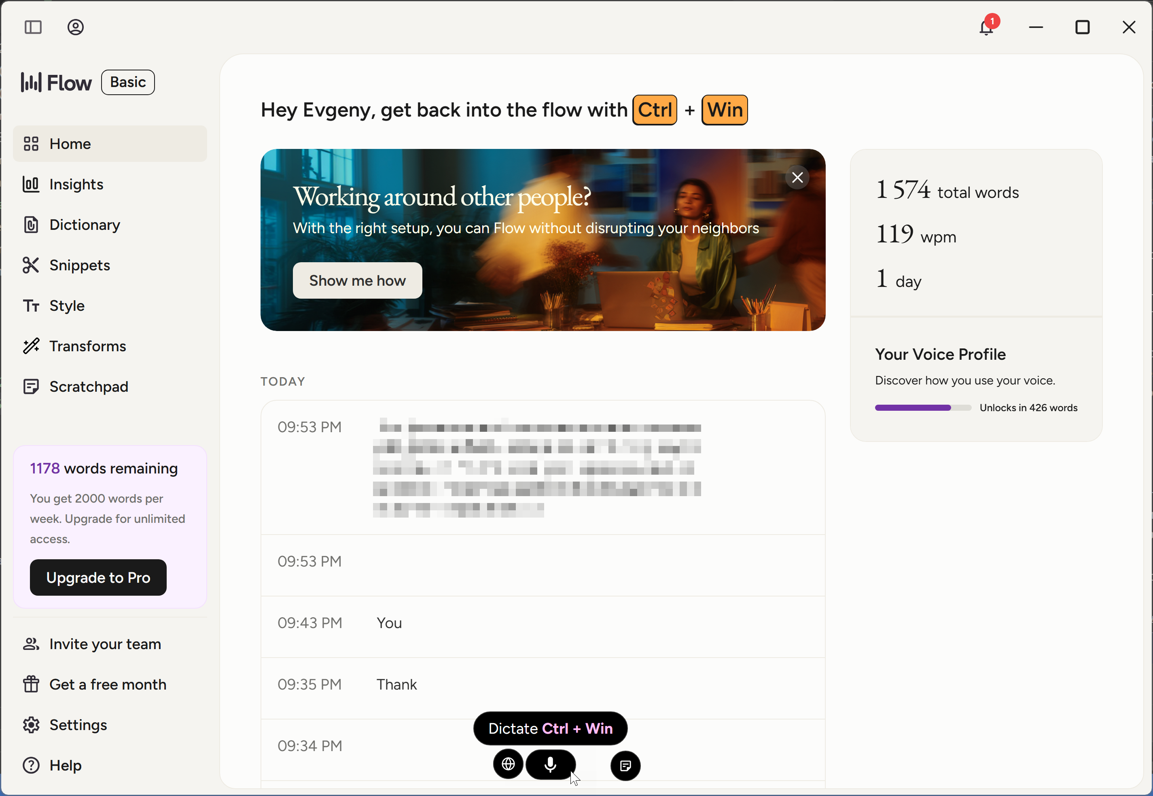Start dictation with the microphone button
1153x796 pixels.
[550, 764]
